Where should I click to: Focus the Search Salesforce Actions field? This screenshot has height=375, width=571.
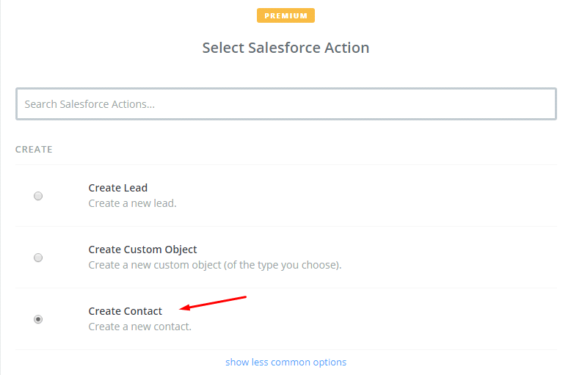pyautogui.click(x=285, y=104)
